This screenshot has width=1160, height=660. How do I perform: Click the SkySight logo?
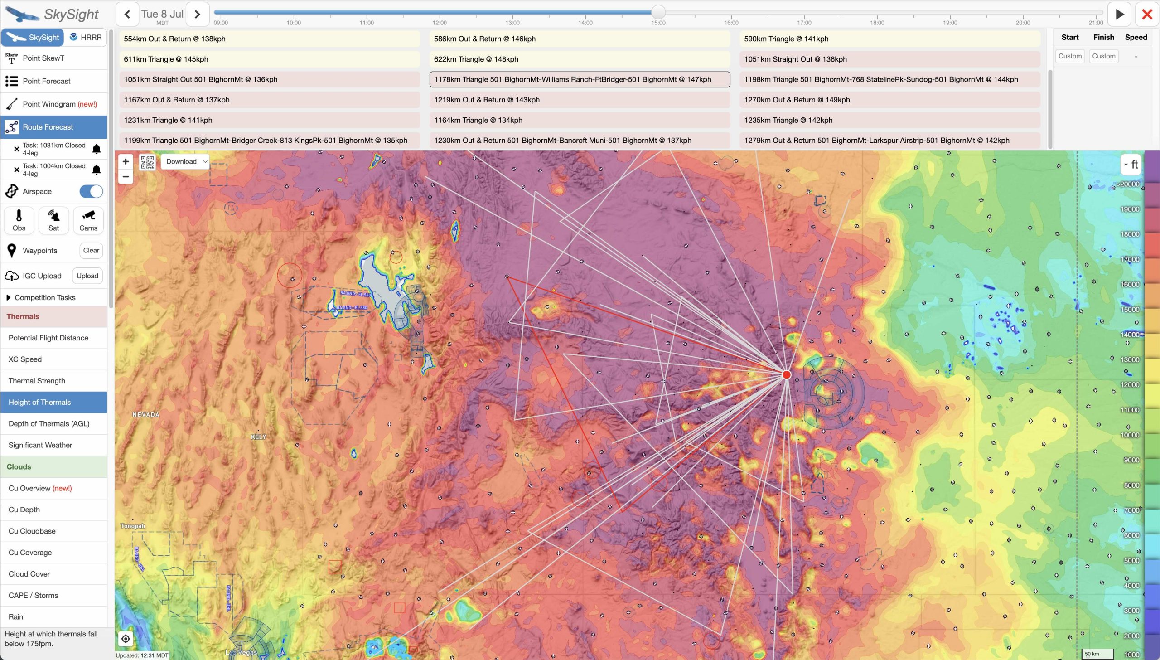coord(52,14)
